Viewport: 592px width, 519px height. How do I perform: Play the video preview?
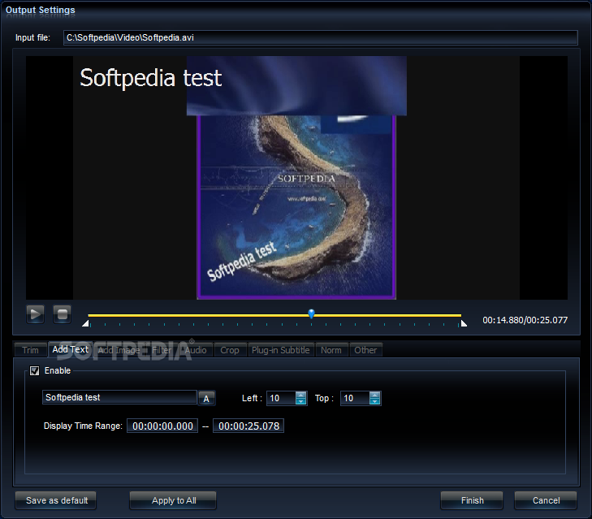(35, 314)
